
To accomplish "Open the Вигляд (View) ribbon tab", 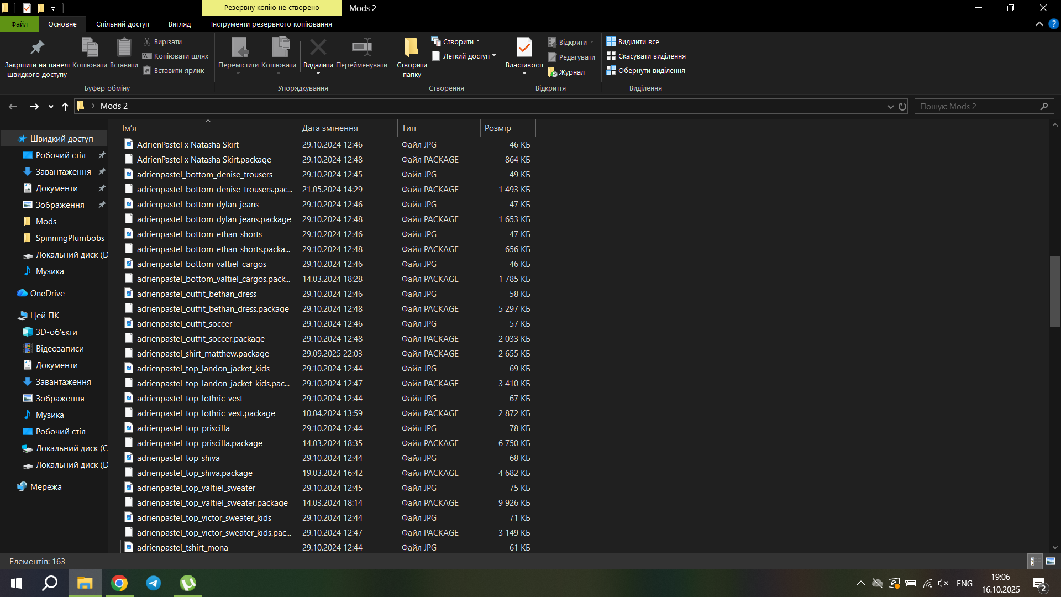I will (180, 24).
